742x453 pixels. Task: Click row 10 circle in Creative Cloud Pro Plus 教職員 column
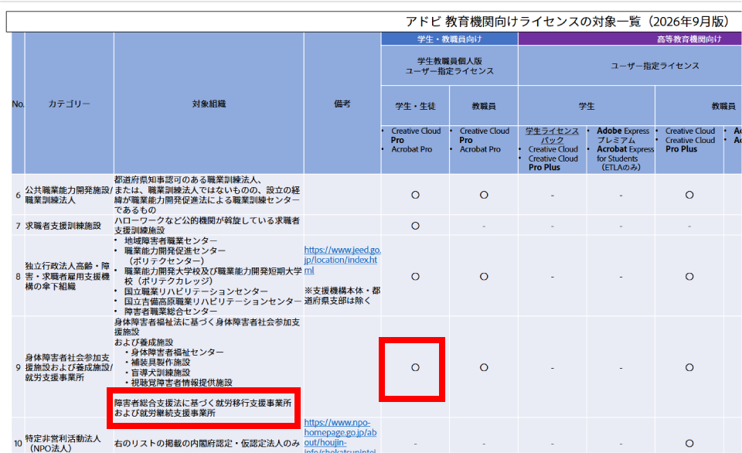point(689,444)
